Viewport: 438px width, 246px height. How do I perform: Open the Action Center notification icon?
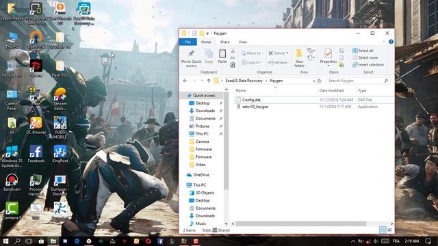pyautogui.click(x=428, y=241)
